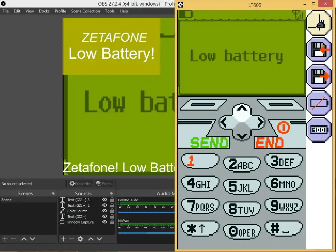Lock the Text (GDI+) 3 source
Screen dimensions: 336x252
[x=112, y=199]
